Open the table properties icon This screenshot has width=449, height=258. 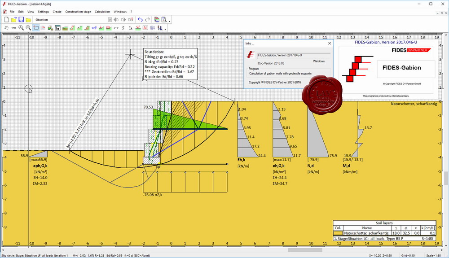(57, 28)
